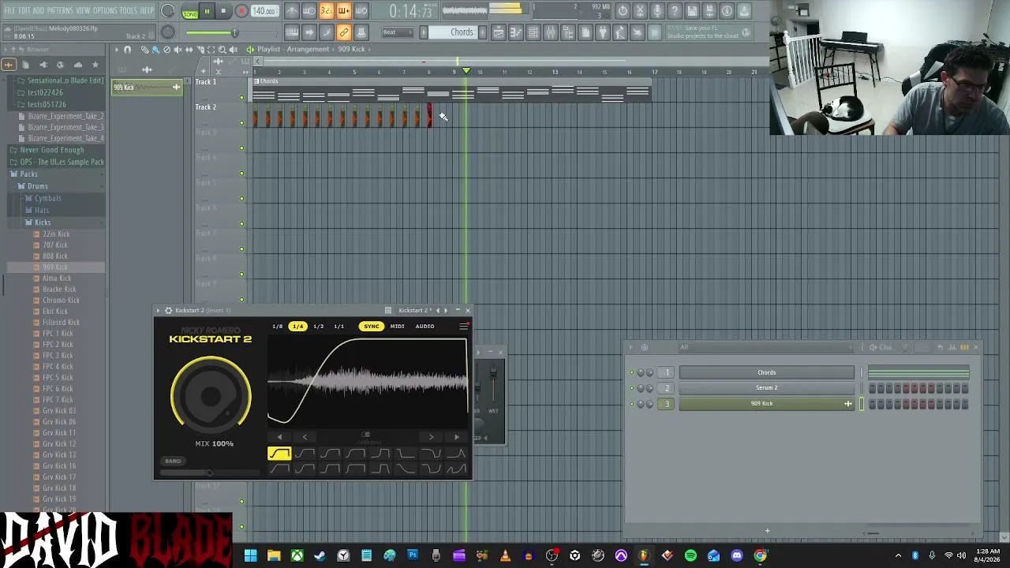The image size is (1010, 568).
Task: Open Kickstart 2 plugin settings gear
Action: tap(168, 311)
